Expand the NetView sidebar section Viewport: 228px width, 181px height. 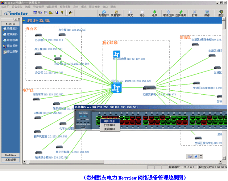tap(11, 23)
